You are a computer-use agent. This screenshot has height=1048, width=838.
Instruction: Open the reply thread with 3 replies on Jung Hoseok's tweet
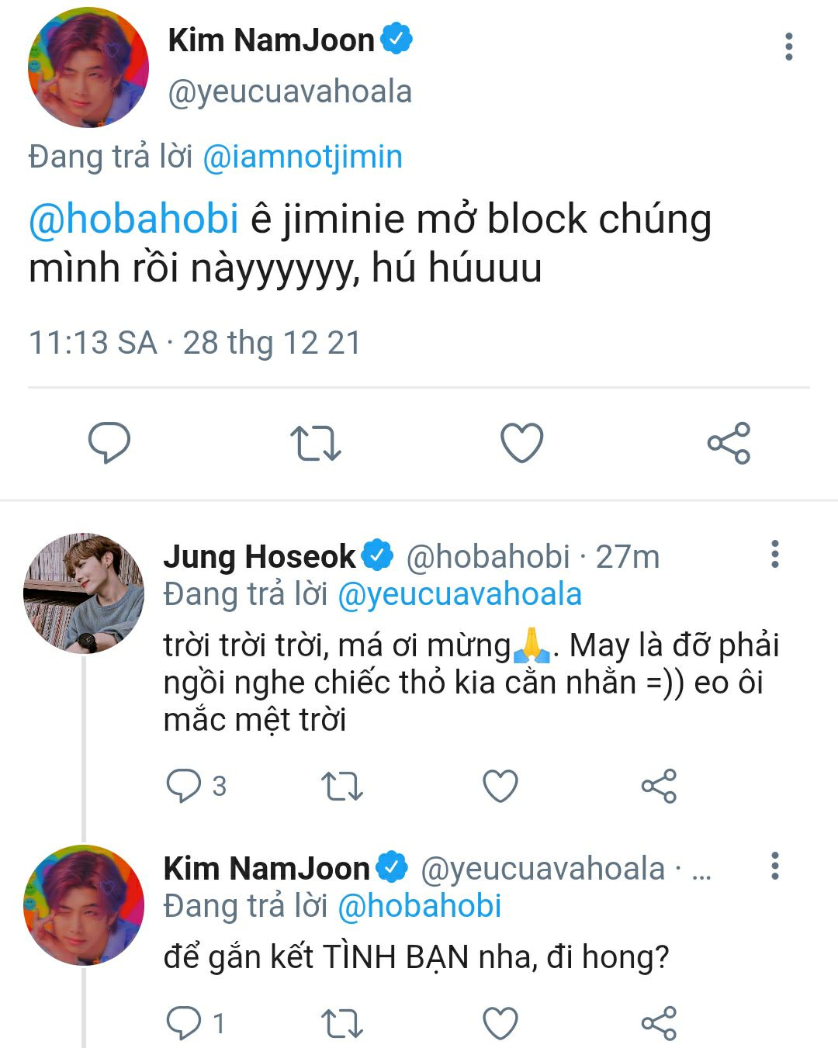pyautogui.click(x=196, y=786)
